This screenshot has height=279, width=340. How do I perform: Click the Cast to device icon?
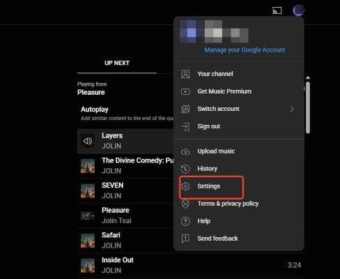point(277,10)
